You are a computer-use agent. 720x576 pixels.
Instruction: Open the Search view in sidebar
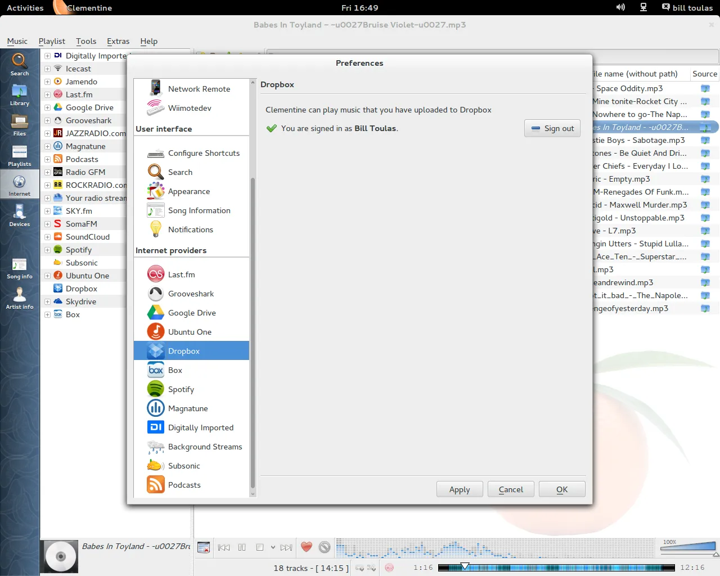click(19, 64)
